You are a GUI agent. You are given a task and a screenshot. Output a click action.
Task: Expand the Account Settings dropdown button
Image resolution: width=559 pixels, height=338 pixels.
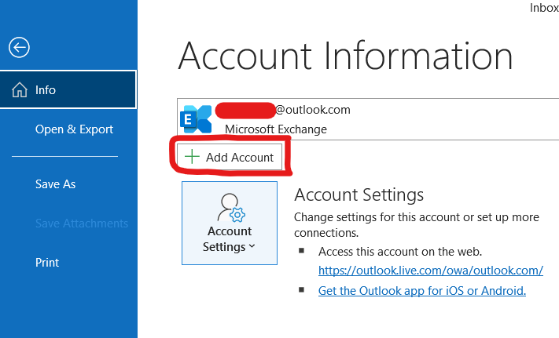click(230, 224)
